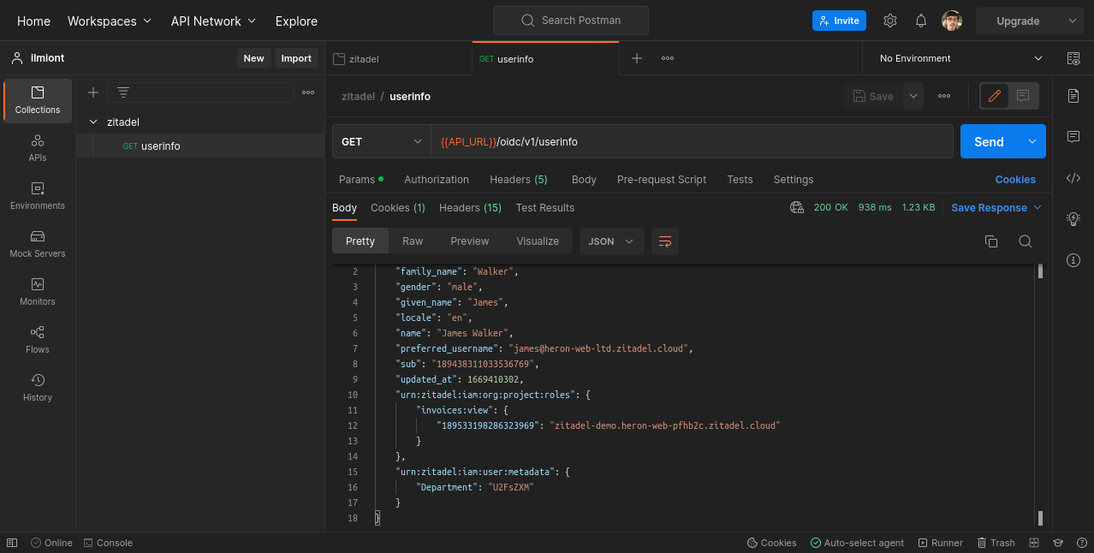Open API Network dropdown
Viewport: 1094px width, 553px height.
coord(213,21)
